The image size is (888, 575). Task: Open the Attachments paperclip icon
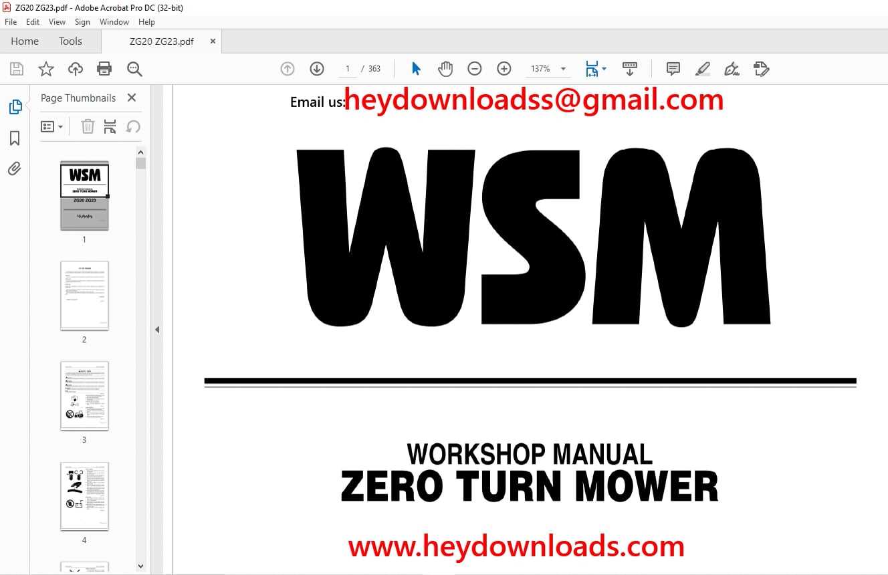pyautogui.click(x=15, y=168)
